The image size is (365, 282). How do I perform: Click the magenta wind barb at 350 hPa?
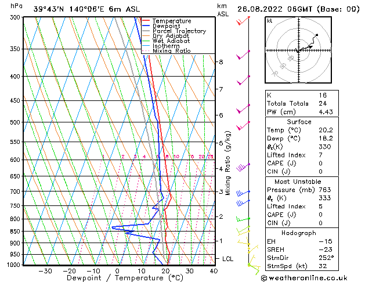(x=243, y=55)
